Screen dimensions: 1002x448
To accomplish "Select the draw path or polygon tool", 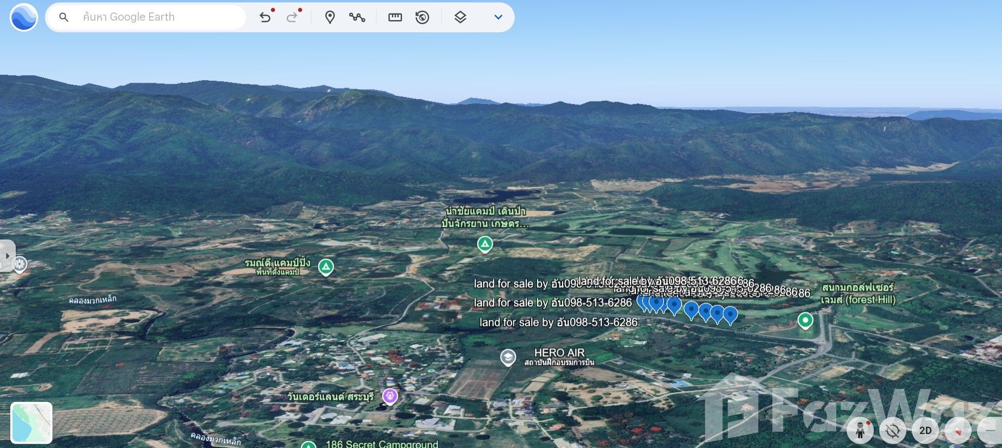I will [x=357, y=17].
